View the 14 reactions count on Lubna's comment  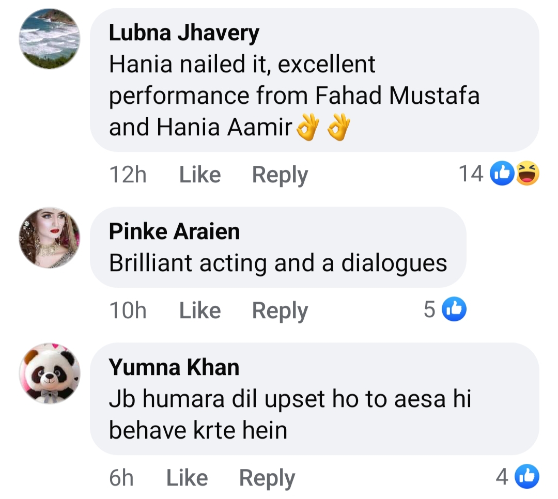pos(471,174)
